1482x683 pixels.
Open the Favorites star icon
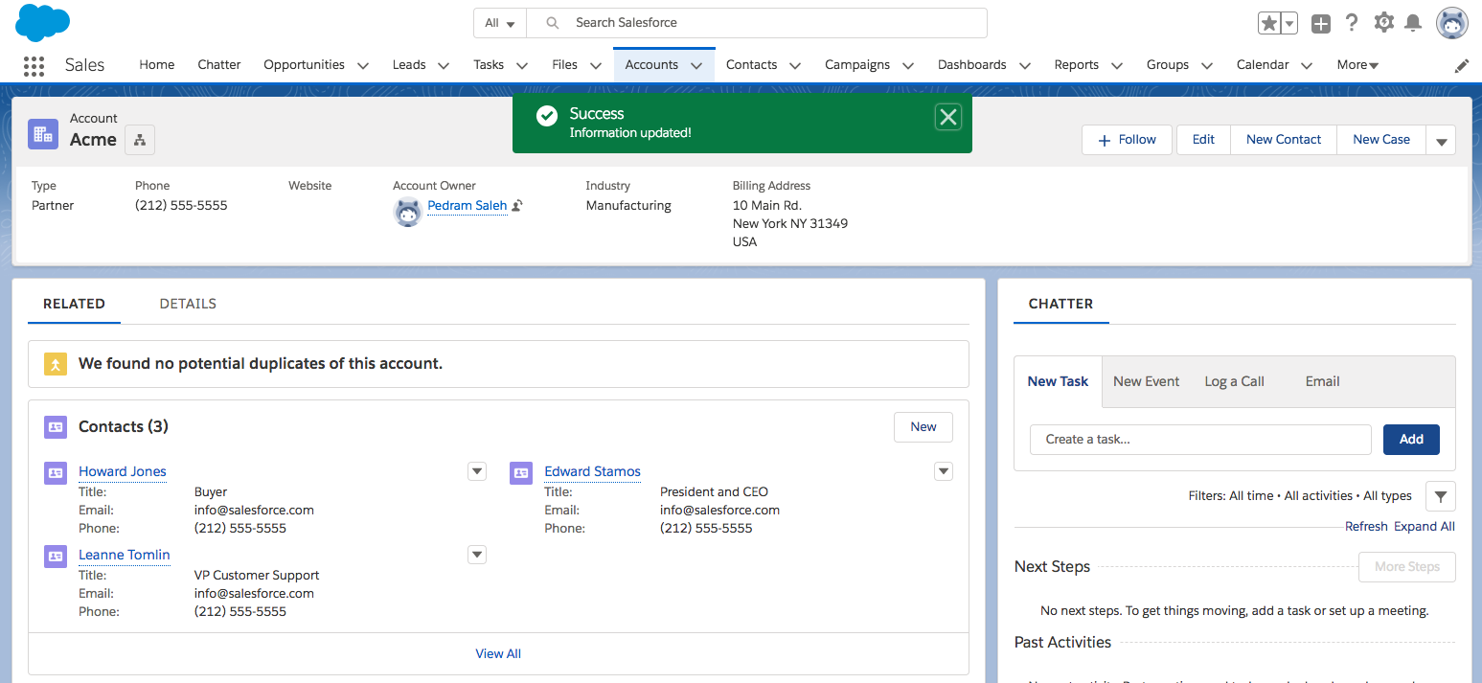pyautogui.click(x=1269, y=24)
